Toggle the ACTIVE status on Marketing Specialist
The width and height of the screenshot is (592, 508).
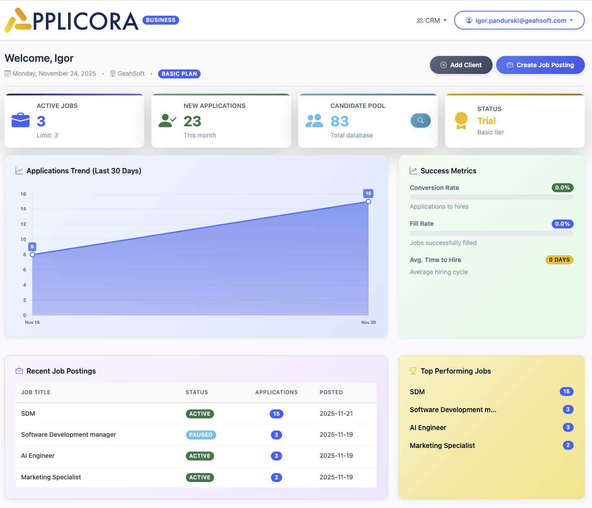point(200,477)
